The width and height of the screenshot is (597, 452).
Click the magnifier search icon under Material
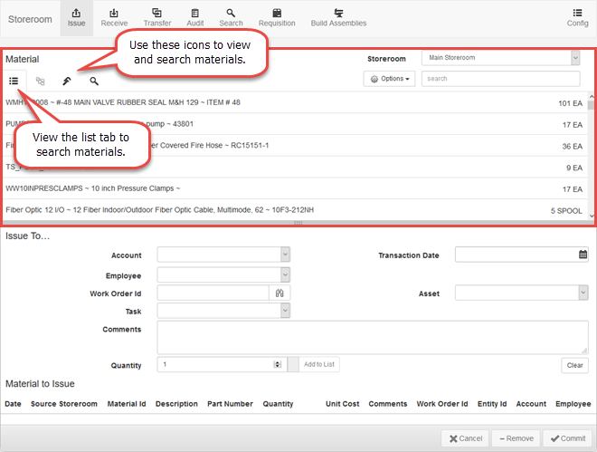(x=94, y=81)
